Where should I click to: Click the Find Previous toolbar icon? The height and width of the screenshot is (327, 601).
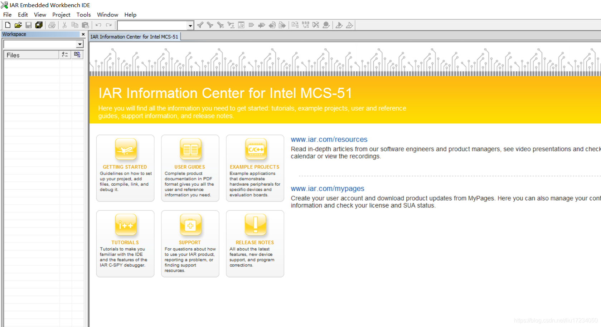coord(200,25)
